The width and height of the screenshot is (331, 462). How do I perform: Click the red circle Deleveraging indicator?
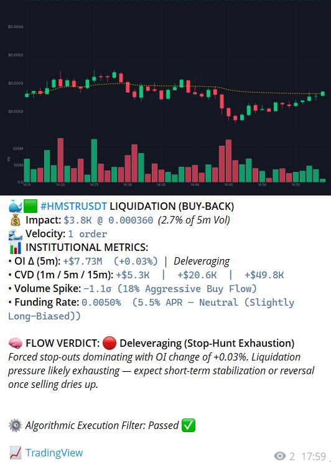click(110, 343)
